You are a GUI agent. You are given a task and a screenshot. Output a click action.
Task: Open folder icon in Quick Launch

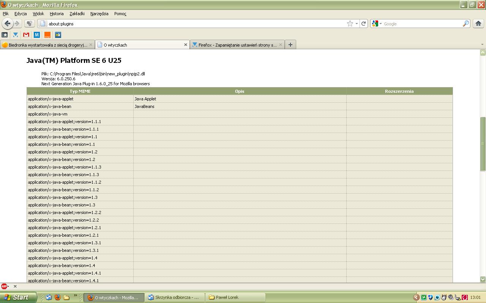click(x=66, y=297)
